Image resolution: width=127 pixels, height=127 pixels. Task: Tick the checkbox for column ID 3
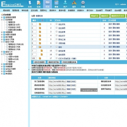(x=56, y=32)
